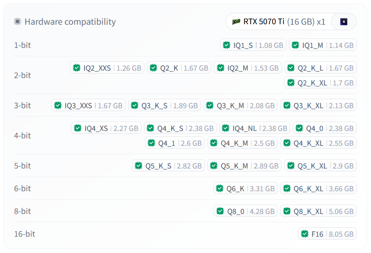Click the 8-bit row label
This screenshot has width=371, height=253.
click(22, 211)
